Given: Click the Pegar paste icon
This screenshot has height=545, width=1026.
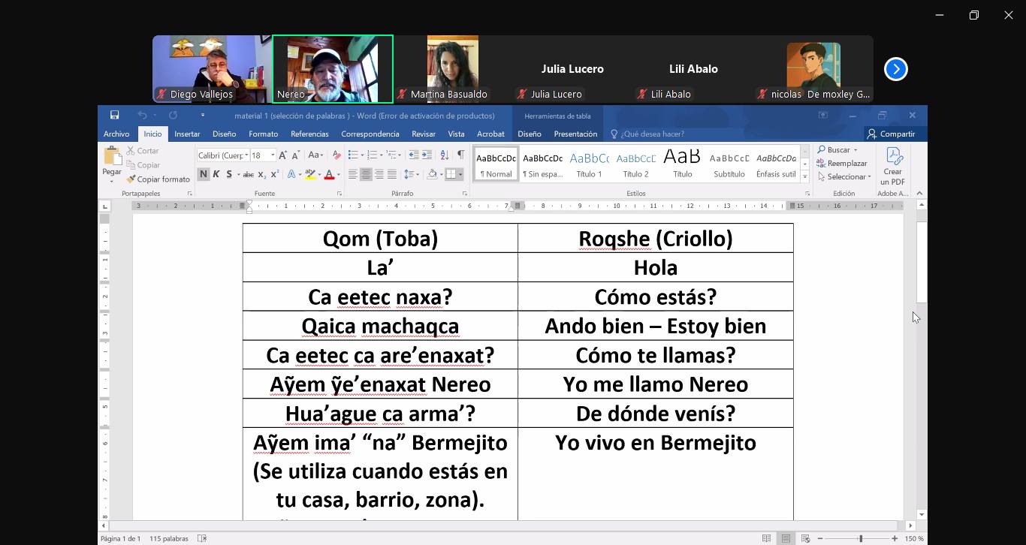Looking at the screenshot, I should point(112,157).
